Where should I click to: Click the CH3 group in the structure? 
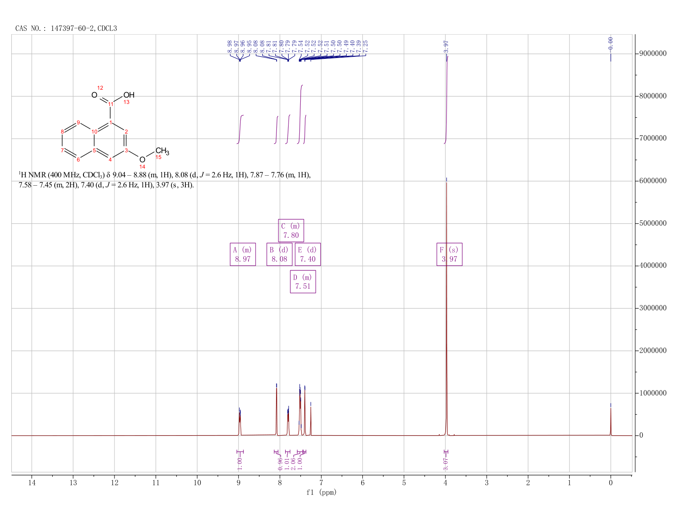point(162,151)
